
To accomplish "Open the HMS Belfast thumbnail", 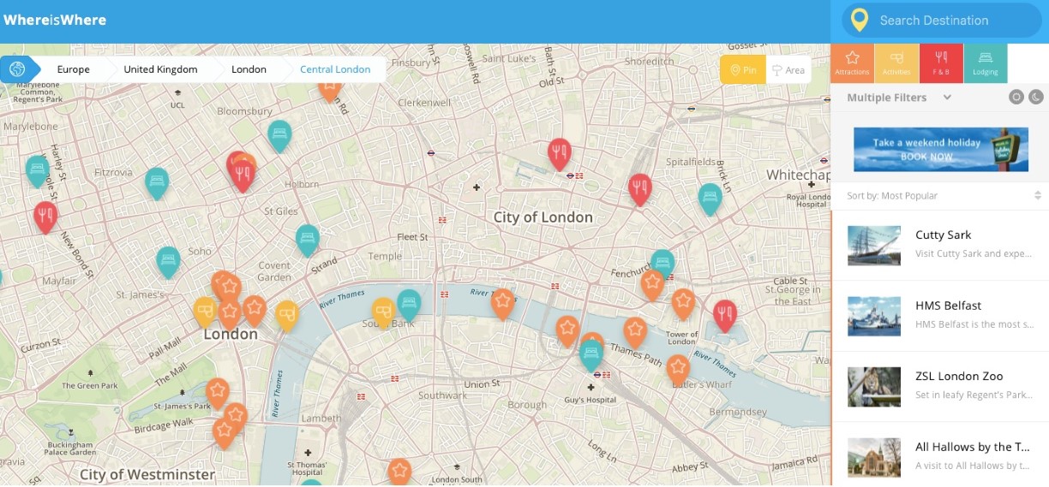I will [873, 316].
